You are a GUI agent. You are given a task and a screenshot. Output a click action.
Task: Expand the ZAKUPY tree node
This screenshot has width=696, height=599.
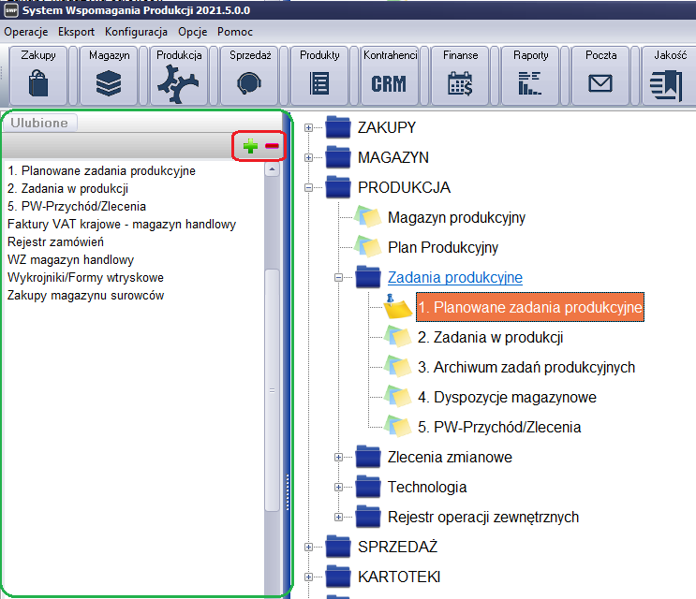(x=308, y=127)
